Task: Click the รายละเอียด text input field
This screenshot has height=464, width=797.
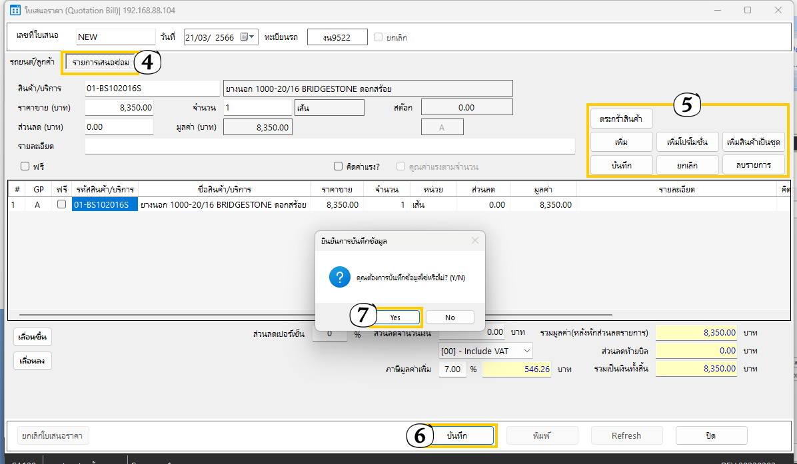Action: (329, 146)
